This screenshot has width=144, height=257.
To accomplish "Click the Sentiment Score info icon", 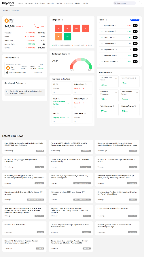I will point(69,54).
